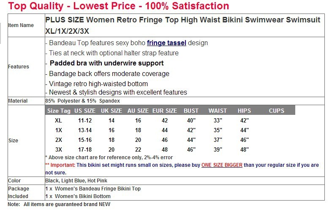Click the 1X size tag row
Viewport: 332px width, 220px height.
point(59,130)
